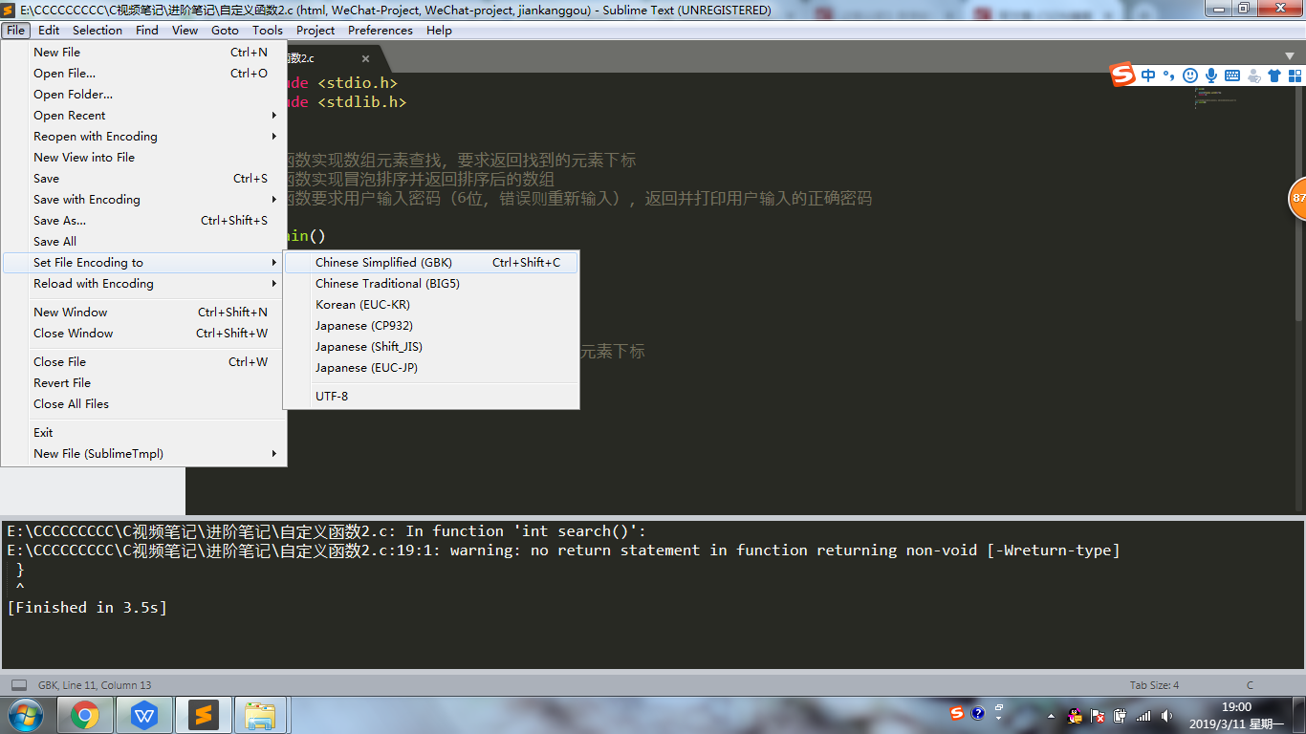Click the Show Desktop strip at taskbar end
The height and width of the screenshot is (734, 1306).
pyautogui.click(x=1299, y=715)
